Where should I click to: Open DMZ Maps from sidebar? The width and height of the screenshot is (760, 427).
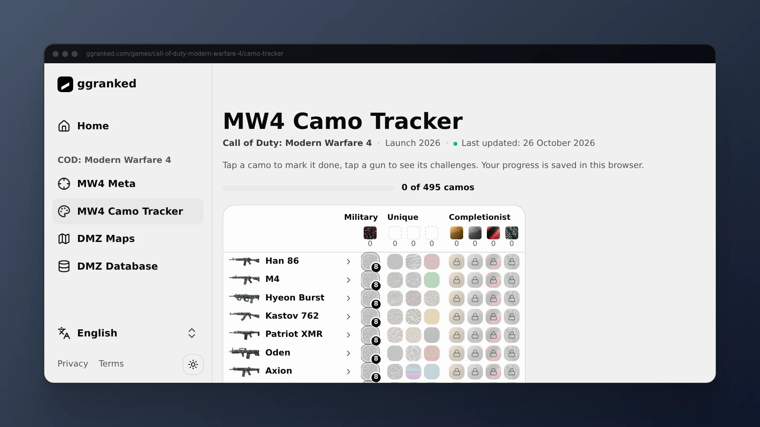[128, 238]
